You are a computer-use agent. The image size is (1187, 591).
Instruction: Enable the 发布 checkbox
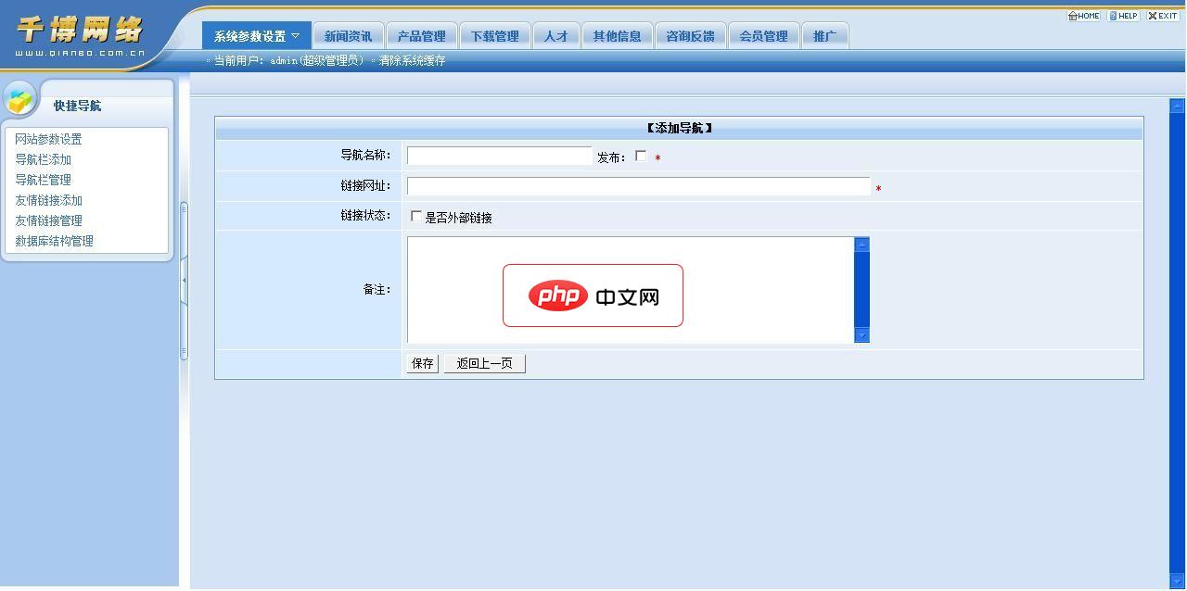641,156
